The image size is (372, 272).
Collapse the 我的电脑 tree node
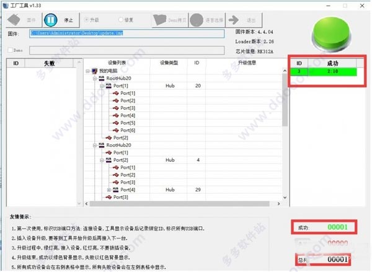tap(87, 71)
